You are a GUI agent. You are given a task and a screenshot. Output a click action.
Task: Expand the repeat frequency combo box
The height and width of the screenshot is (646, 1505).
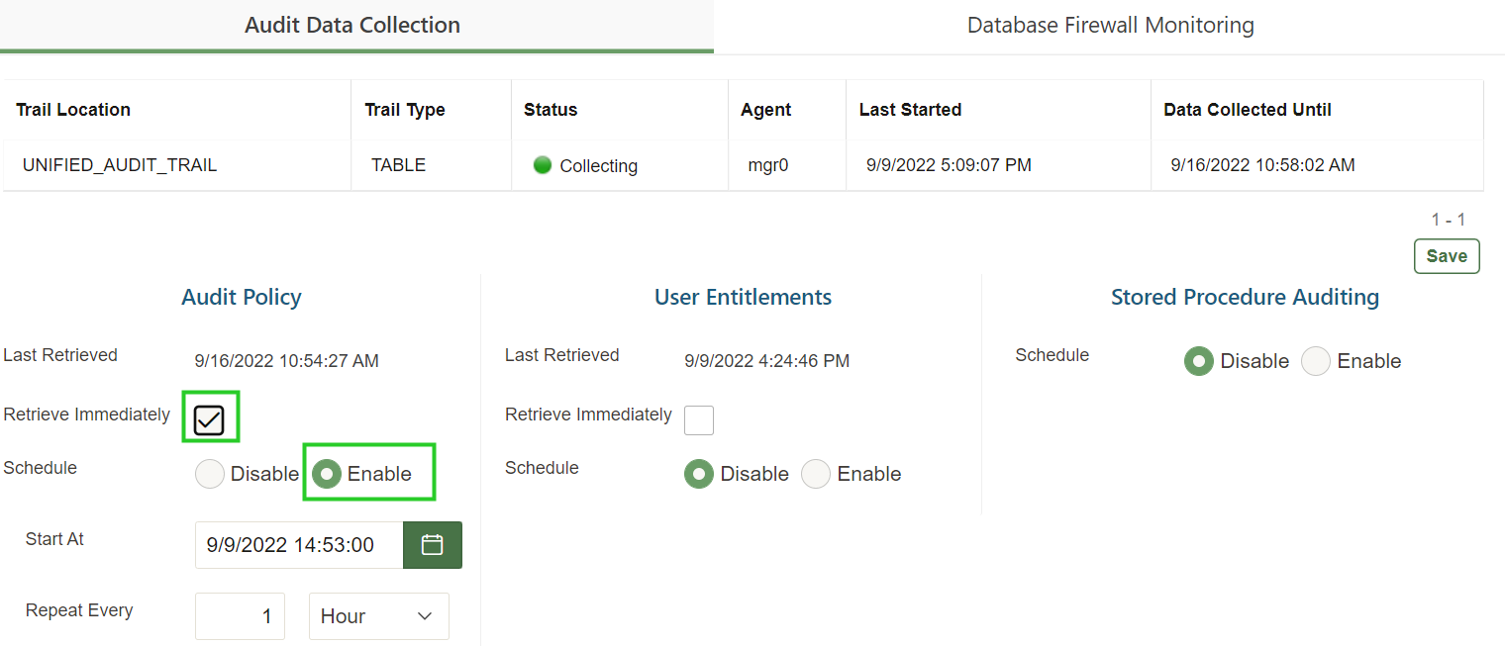point(379,616)
